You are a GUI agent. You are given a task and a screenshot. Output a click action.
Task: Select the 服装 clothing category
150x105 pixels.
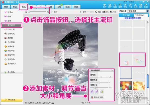(x=8, y=21)
